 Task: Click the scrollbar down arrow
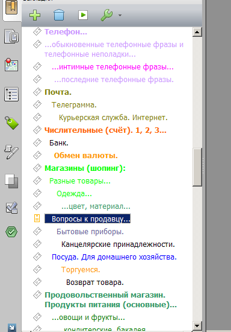[x=197, y=326]
